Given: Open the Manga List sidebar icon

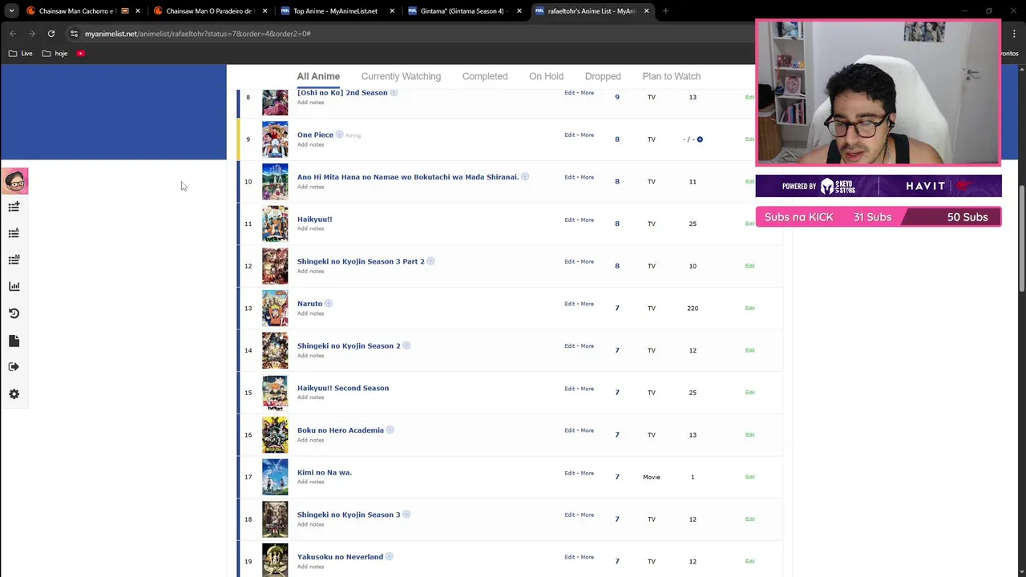Looking at the screenshot, I should click(x=14, y=260).
